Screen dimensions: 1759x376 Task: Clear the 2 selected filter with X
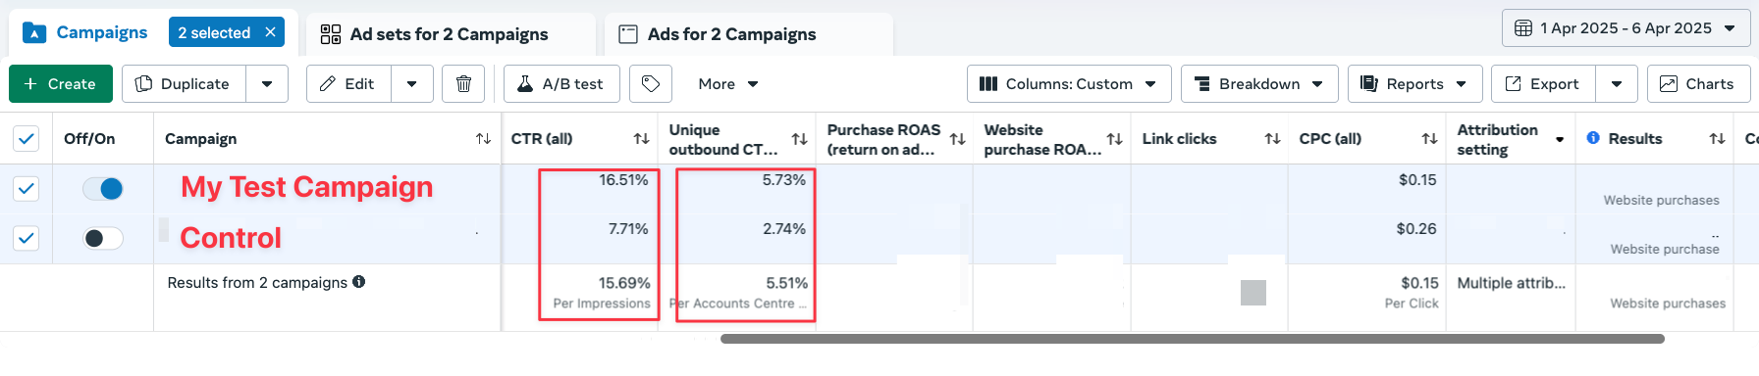pos(271,32)
